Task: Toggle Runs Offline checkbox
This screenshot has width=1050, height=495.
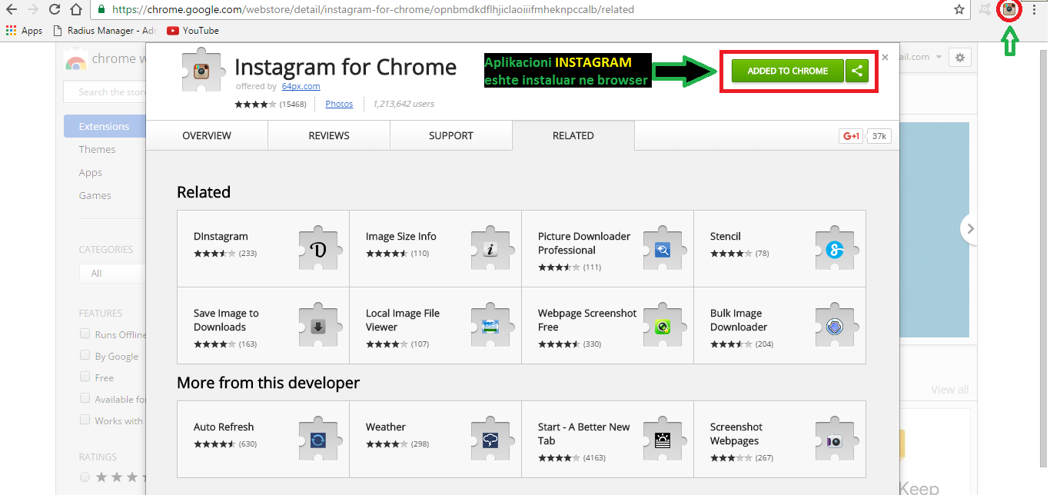Action: pos(85,334)
